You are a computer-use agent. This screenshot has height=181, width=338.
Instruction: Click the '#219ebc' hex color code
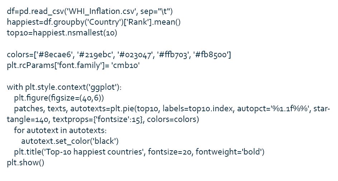[x=95, y=55]
